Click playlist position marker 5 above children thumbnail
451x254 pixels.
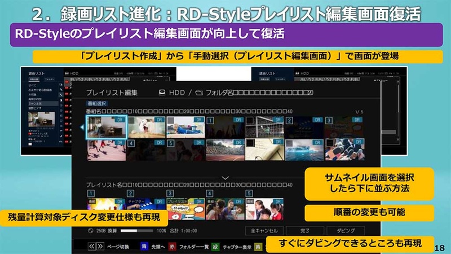(249, 194)
